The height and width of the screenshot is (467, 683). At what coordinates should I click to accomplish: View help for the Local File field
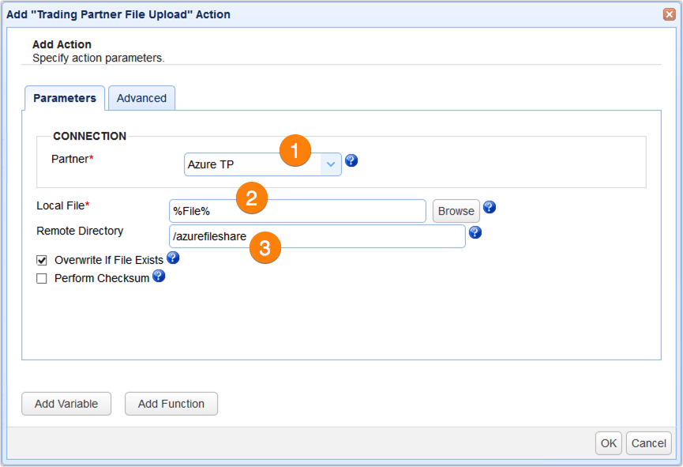coord(489,206)
